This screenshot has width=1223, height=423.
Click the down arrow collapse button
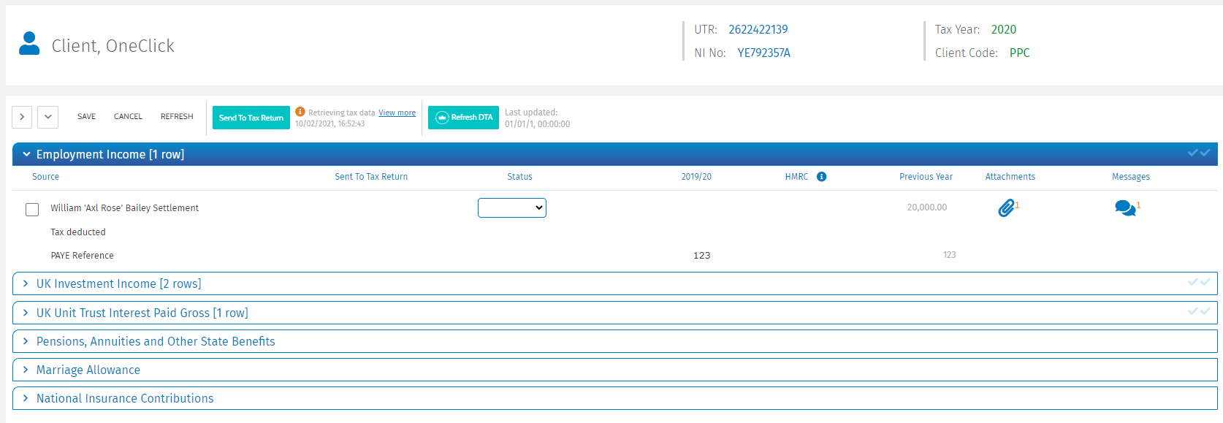coord(47,117)
